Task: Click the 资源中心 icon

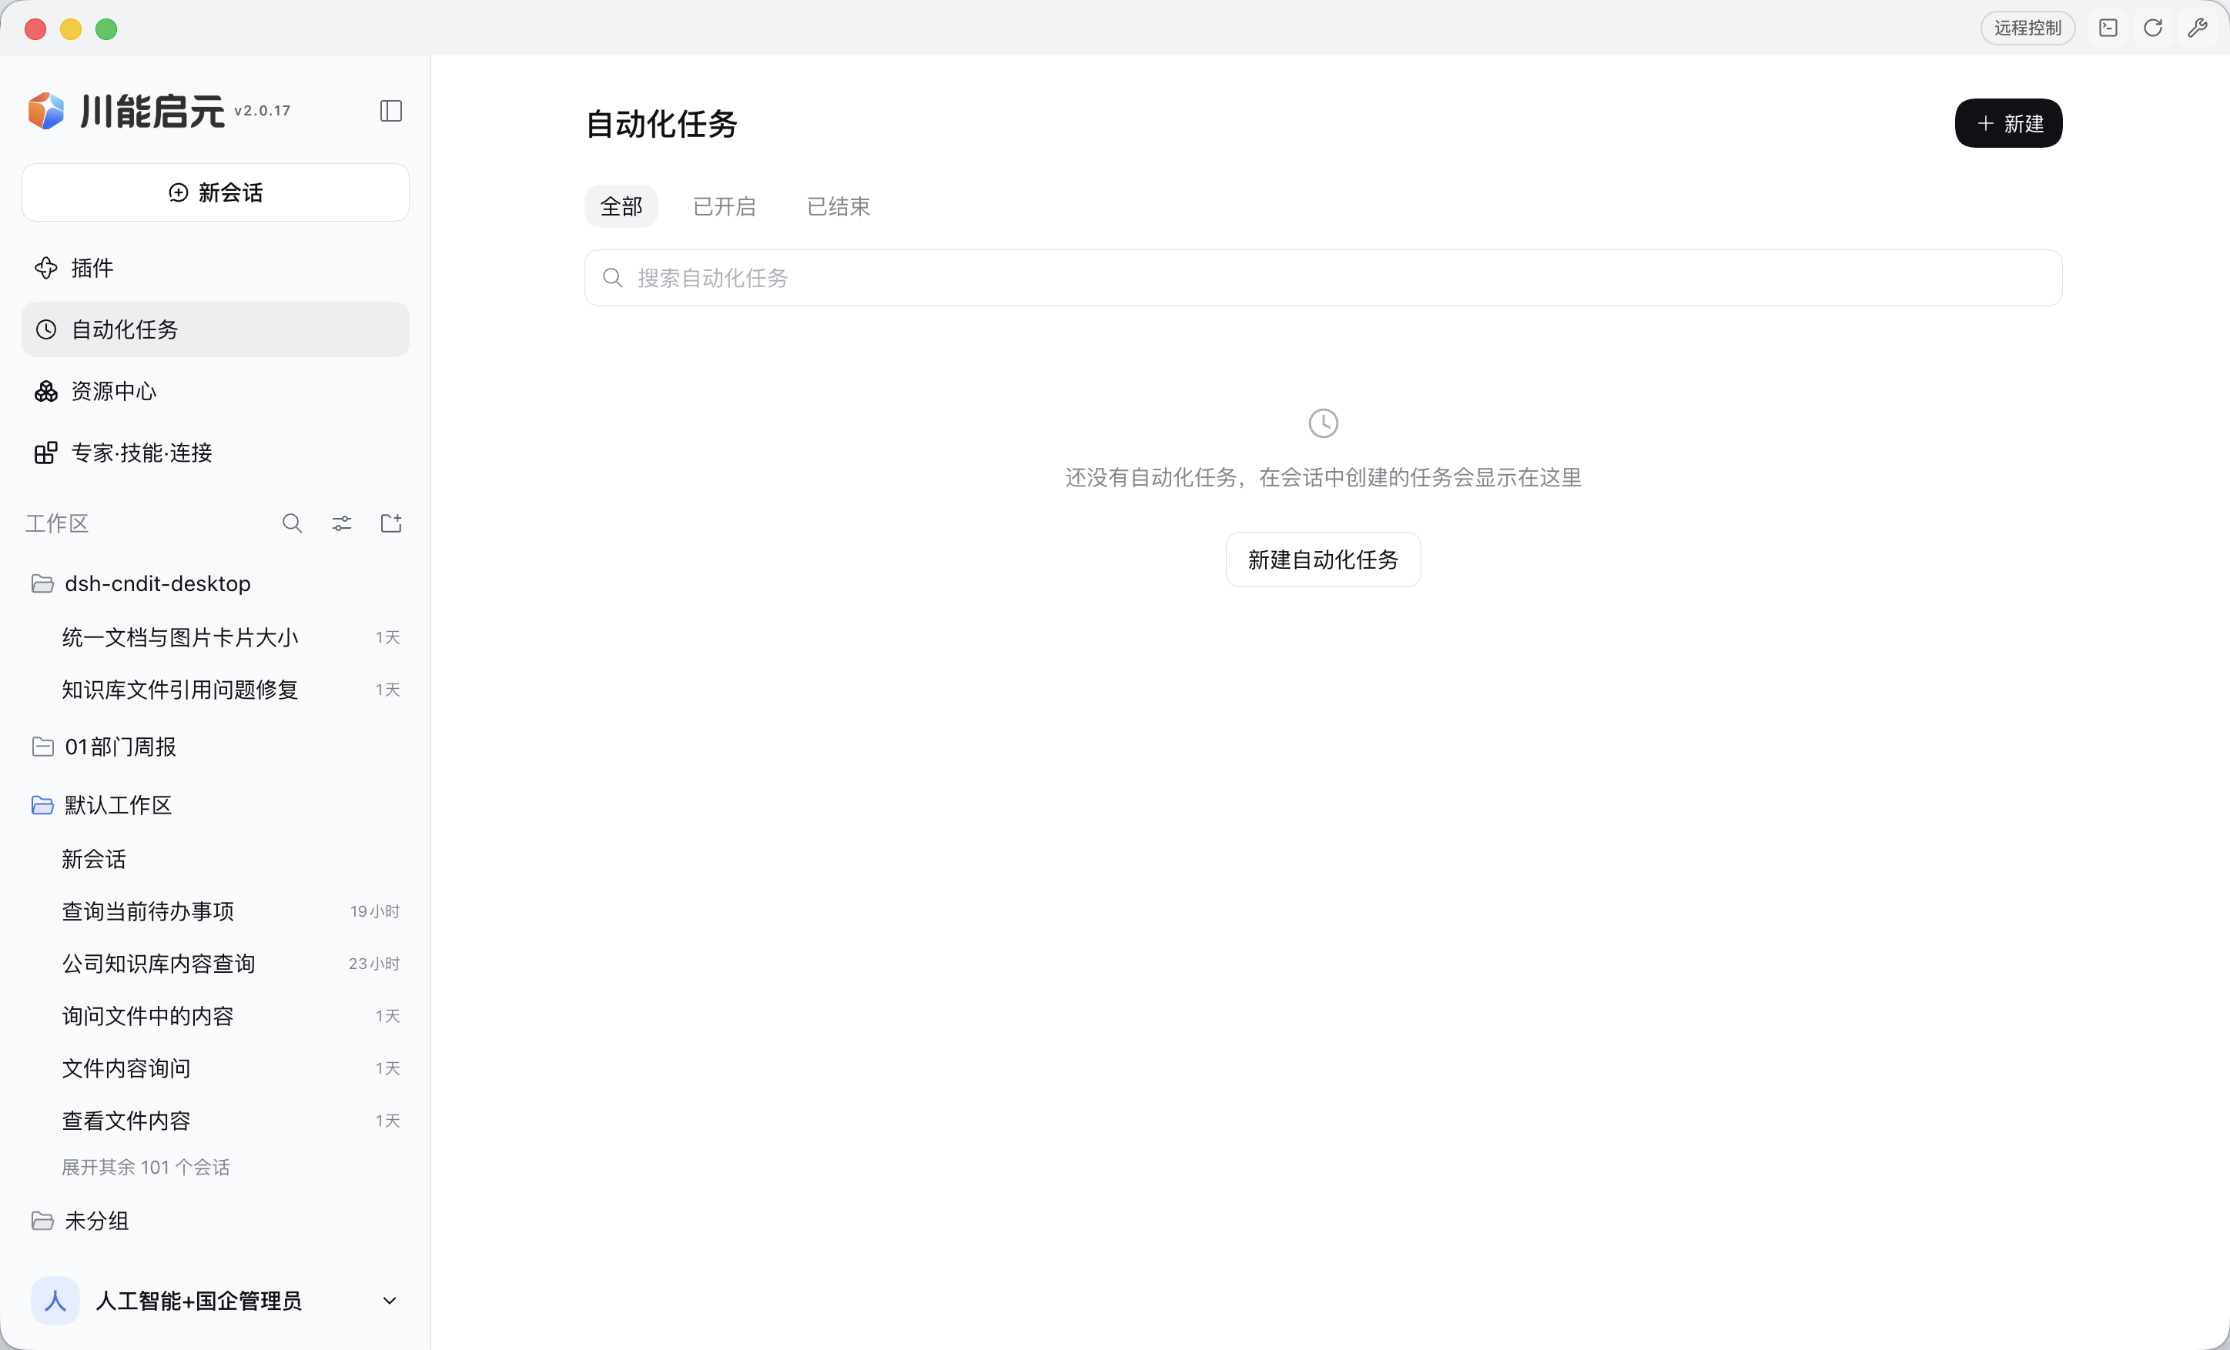Action: coord(46,391)
